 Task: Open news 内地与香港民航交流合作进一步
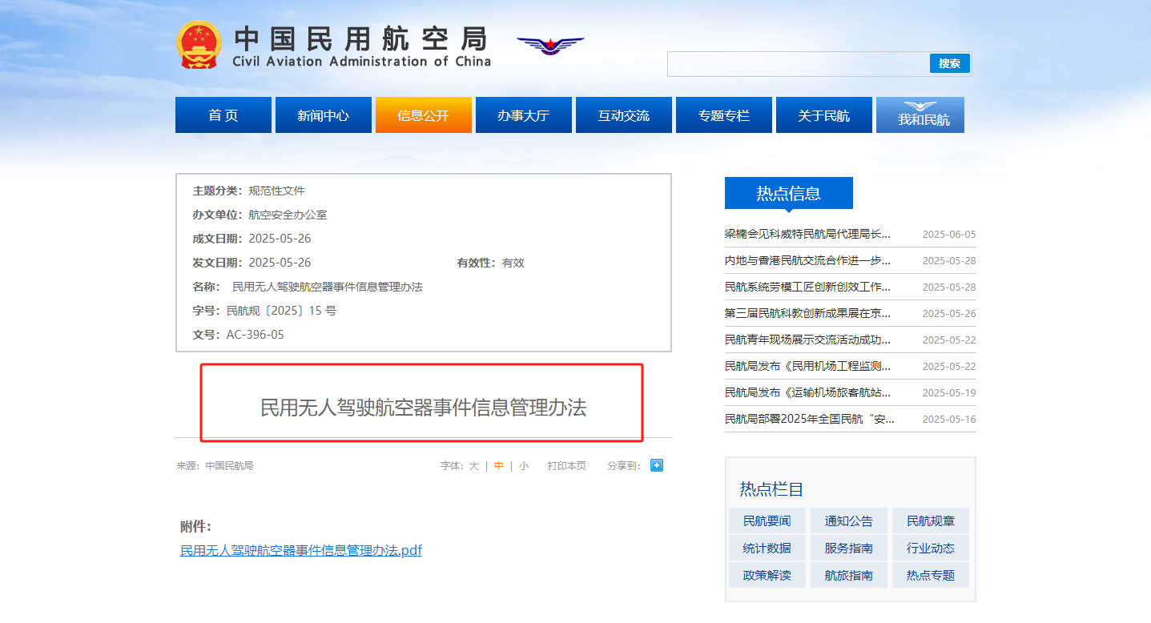pos(807,260)
